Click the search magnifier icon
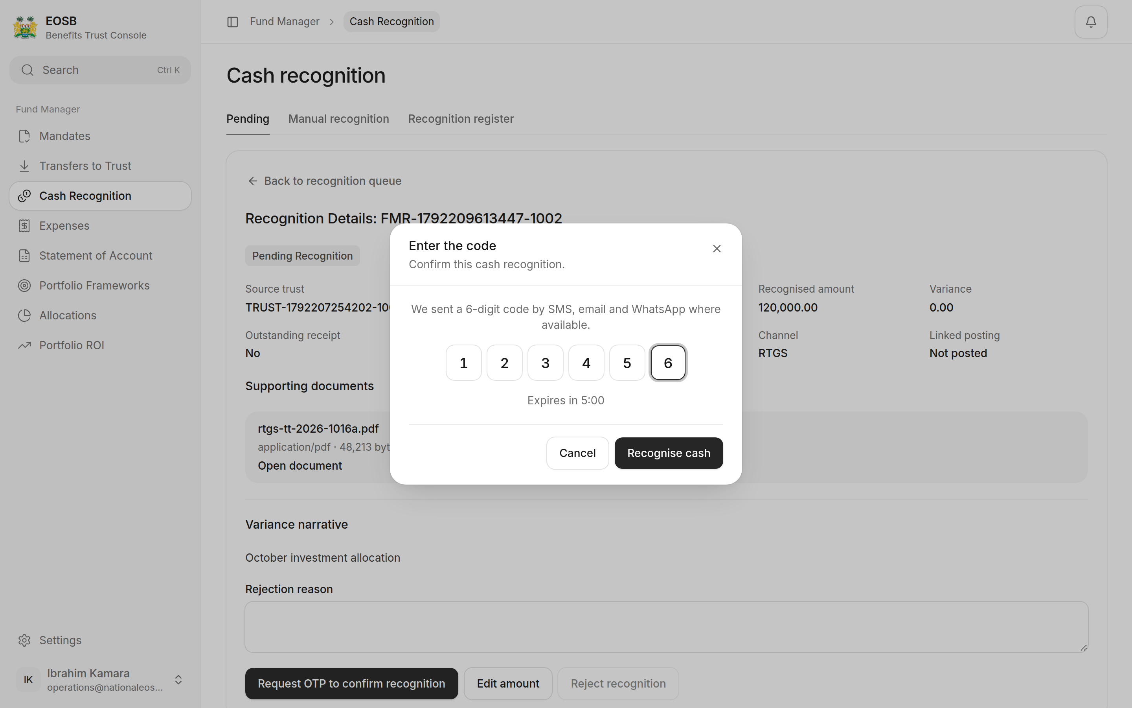Screen dimensions: 1132x708 tap(28, 70)
